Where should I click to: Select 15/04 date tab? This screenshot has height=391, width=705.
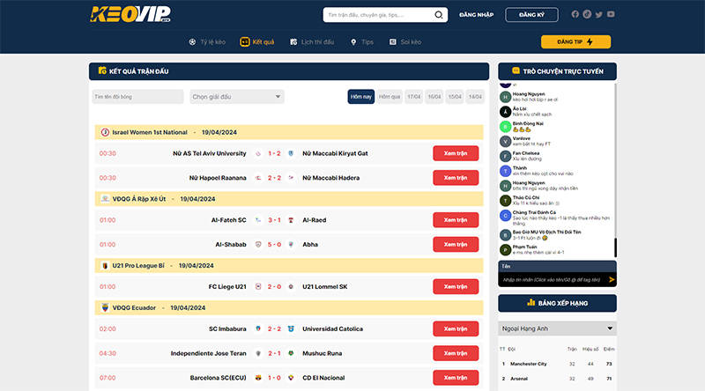click(x=455, y=97)
